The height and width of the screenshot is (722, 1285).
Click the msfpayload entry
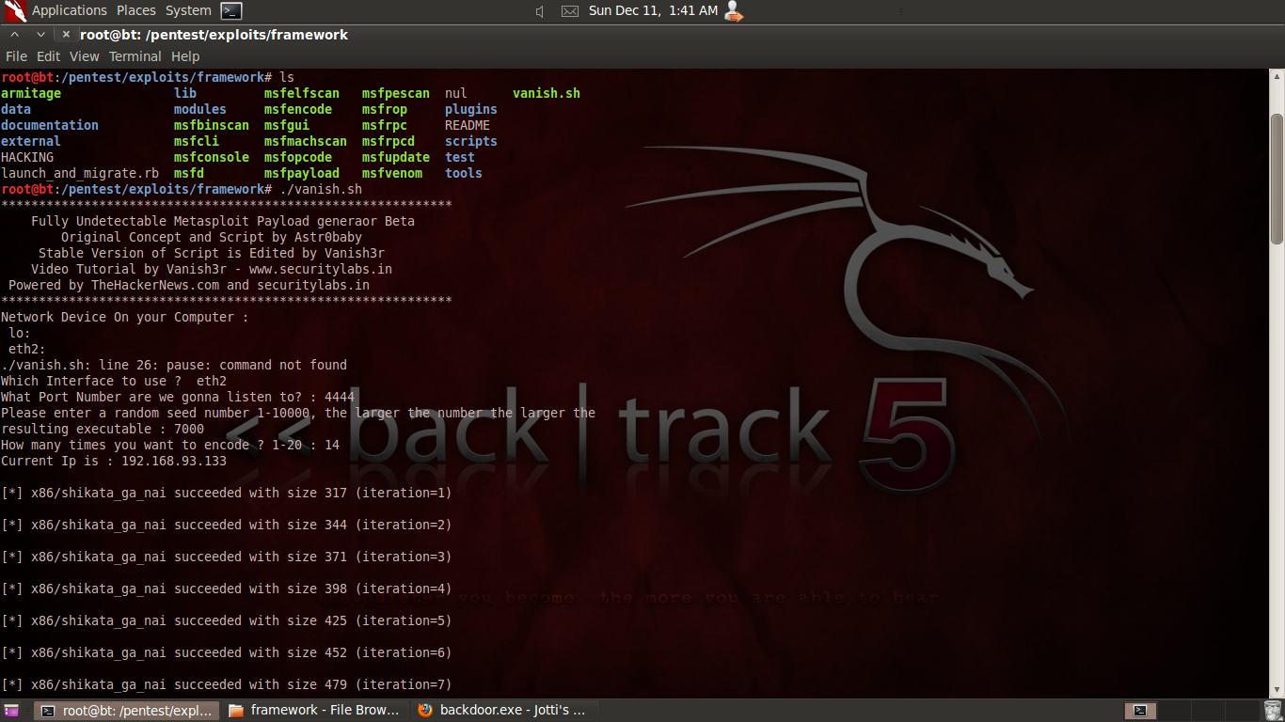click(302, 173)
